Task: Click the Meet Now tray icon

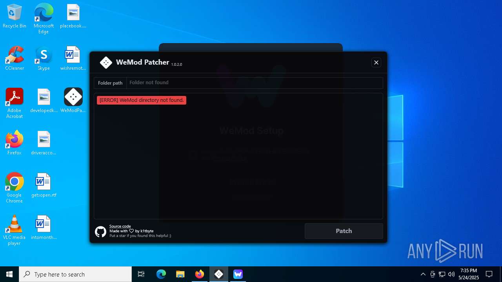Action: point(433,274)
